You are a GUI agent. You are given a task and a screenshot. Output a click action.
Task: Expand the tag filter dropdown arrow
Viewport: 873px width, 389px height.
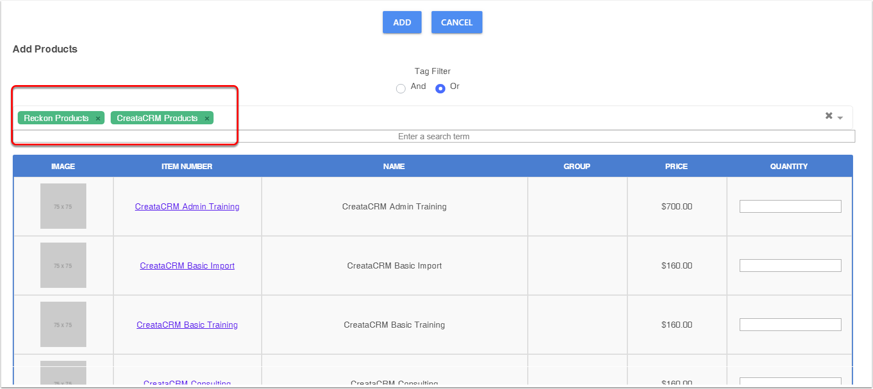pyautogui.click(x=840, y=118)
